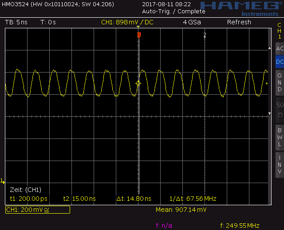The width and height of the screenshot is (284, 230).
Task: Click the magenta f: n/a measurement
Action: point(164,226)
